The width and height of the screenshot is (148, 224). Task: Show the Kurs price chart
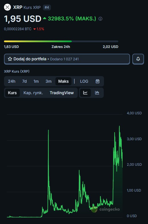pyautogui.click(x=12, y=93)
